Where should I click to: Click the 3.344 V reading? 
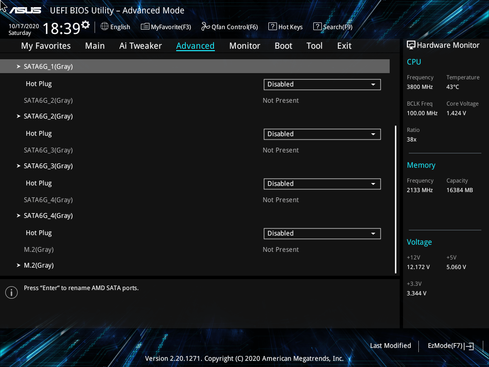click(416, 293)
